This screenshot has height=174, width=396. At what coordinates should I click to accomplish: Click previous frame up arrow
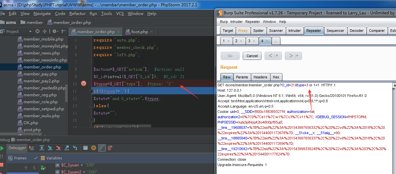(26, 167)
